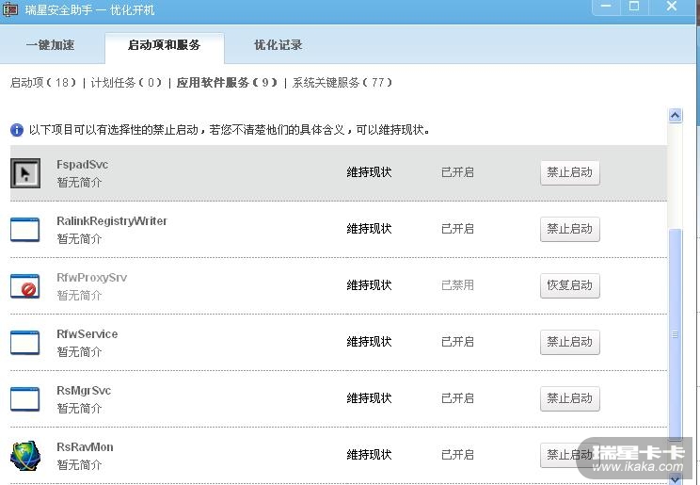
Task: Click the RsRavMon globe icon
Action: click(25, 456)
